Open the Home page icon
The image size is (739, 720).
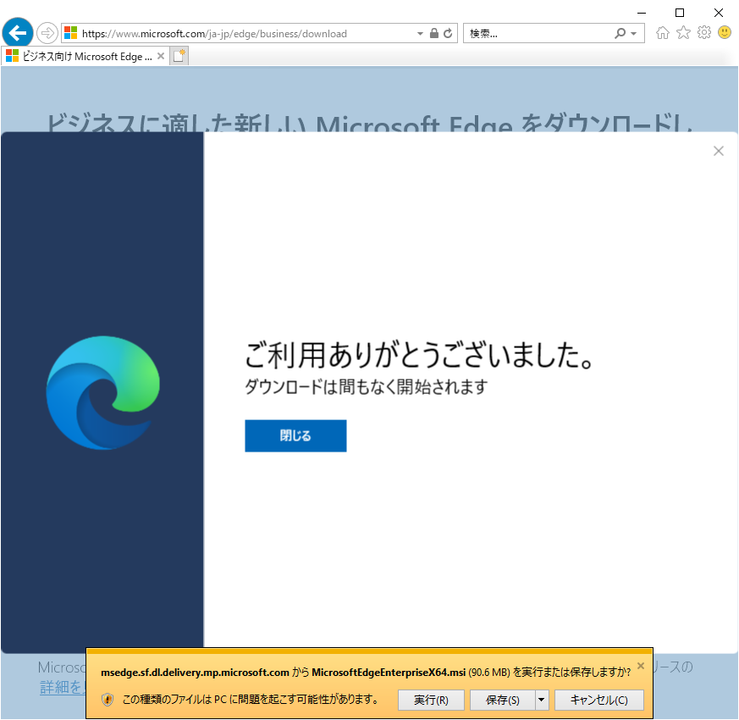click(664, 32)
